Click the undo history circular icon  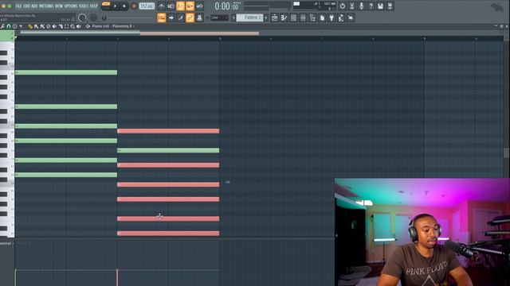342,6
